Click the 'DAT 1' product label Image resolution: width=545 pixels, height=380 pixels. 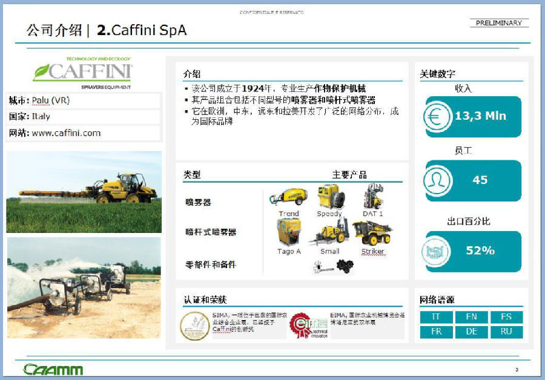point(372,214)
